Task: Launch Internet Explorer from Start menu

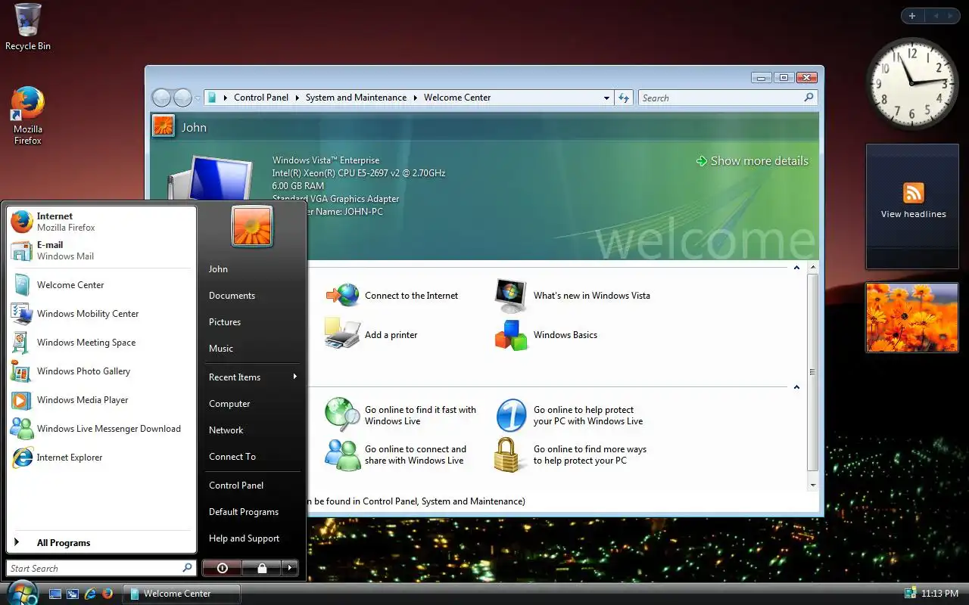Action: coord(101,458)
